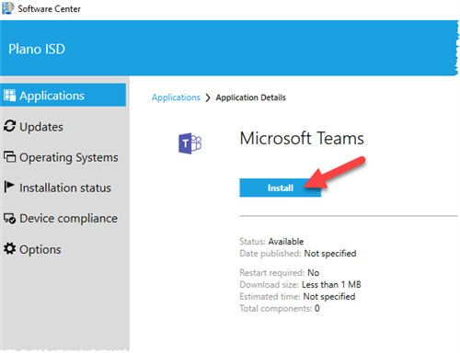Click the Status: Available text
This screenshot has height=353, width=460.
[x=271, y=242]
